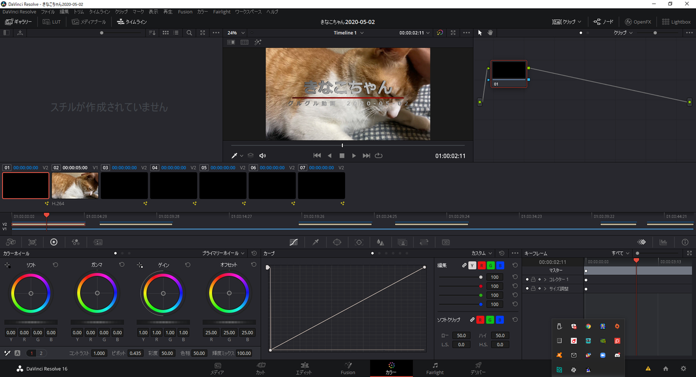The width and height of the screenshot is (696, 377).
Task: Open the ワークスペース menu
Action: pyautogui.click(x=248, y=12)
